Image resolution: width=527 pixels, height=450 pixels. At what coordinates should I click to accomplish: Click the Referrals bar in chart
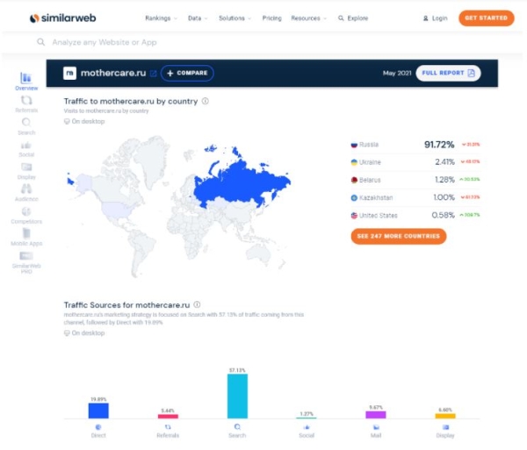168,417
